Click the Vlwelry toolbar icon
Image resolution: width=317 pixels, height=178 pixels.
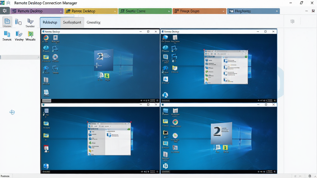tap(19, 36)
